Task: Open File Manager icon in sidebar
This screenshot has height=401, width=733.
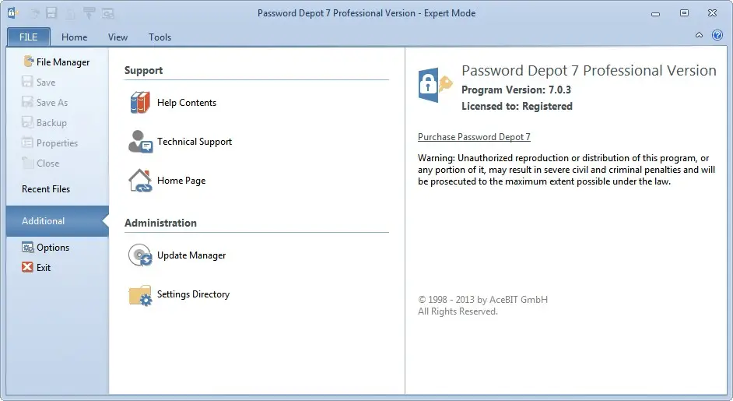Action: point(29,62)
